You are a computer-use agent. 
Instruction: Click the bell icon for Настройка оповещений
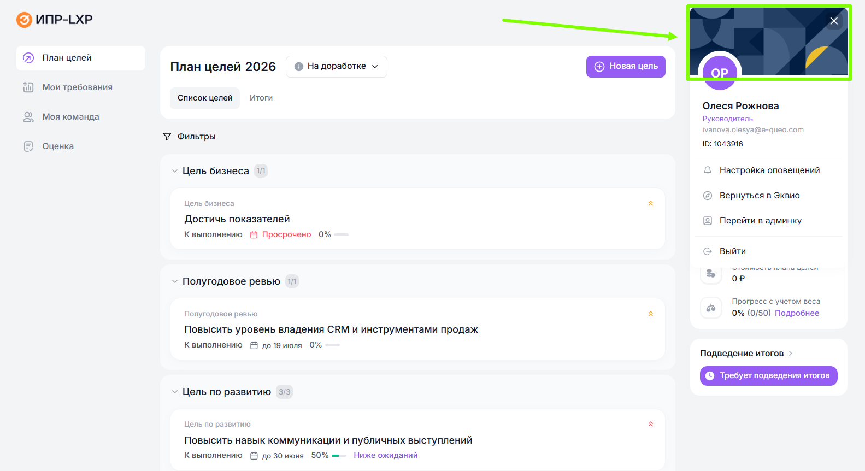point(708,170)
